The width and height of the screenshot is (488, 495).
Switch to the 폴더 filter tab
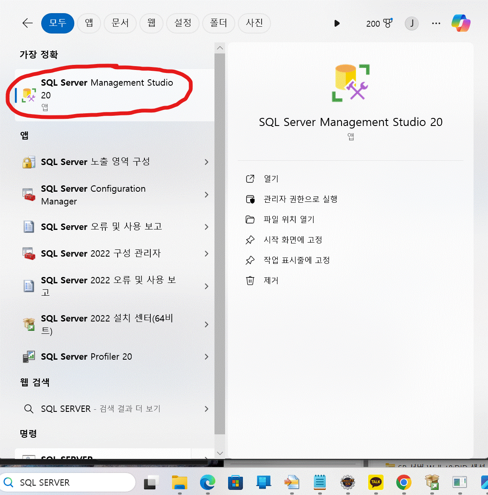(218, 23)
